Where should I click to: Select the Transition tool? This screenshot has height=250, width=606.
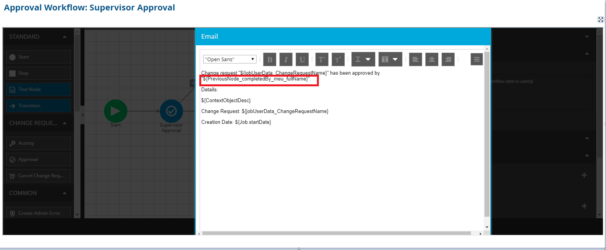point(38,105)
